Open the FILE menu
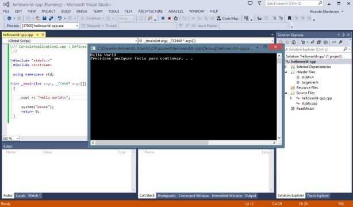Screen dimensions: 353x207 click(x=6, y=11)
